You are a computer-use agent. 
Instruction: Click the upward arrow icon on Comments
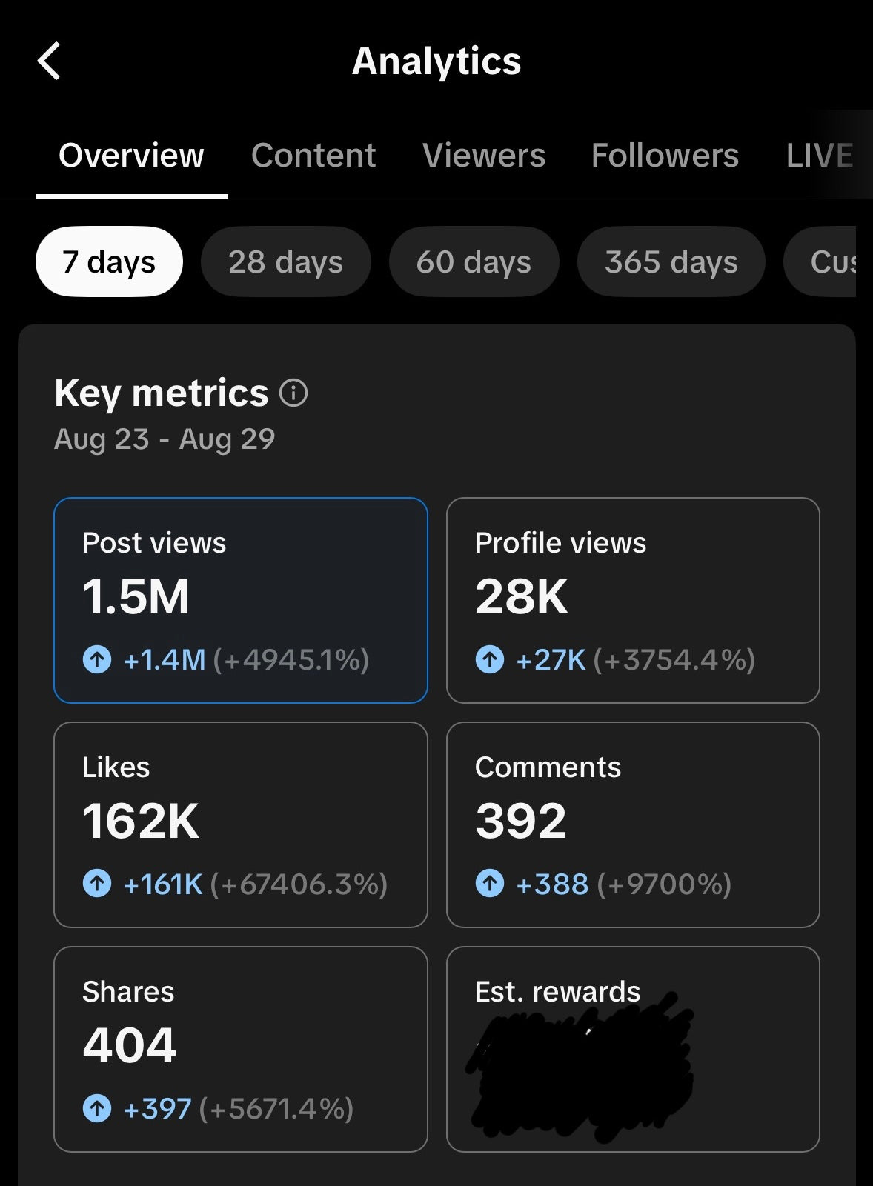[x=490, y=883]
